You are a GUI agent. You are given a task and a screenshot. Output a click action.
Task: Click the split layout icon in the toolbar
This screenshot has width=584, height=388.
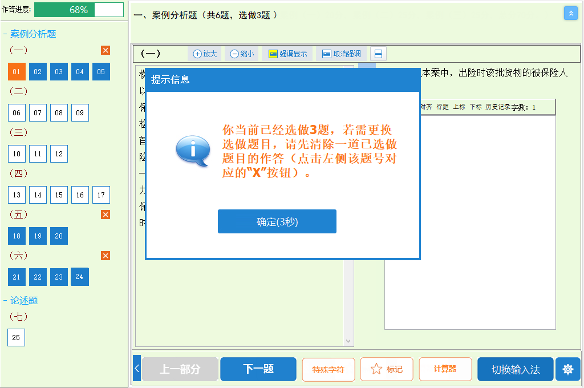pos(378,54)
